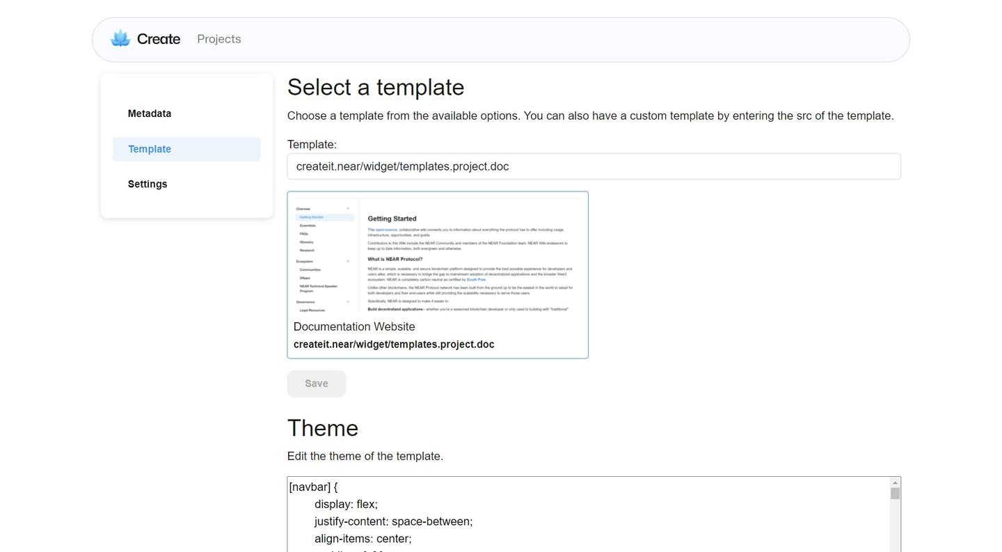Focus the Template src input field
Viewport: 1002px width, 552px height.
coord(594,166)
